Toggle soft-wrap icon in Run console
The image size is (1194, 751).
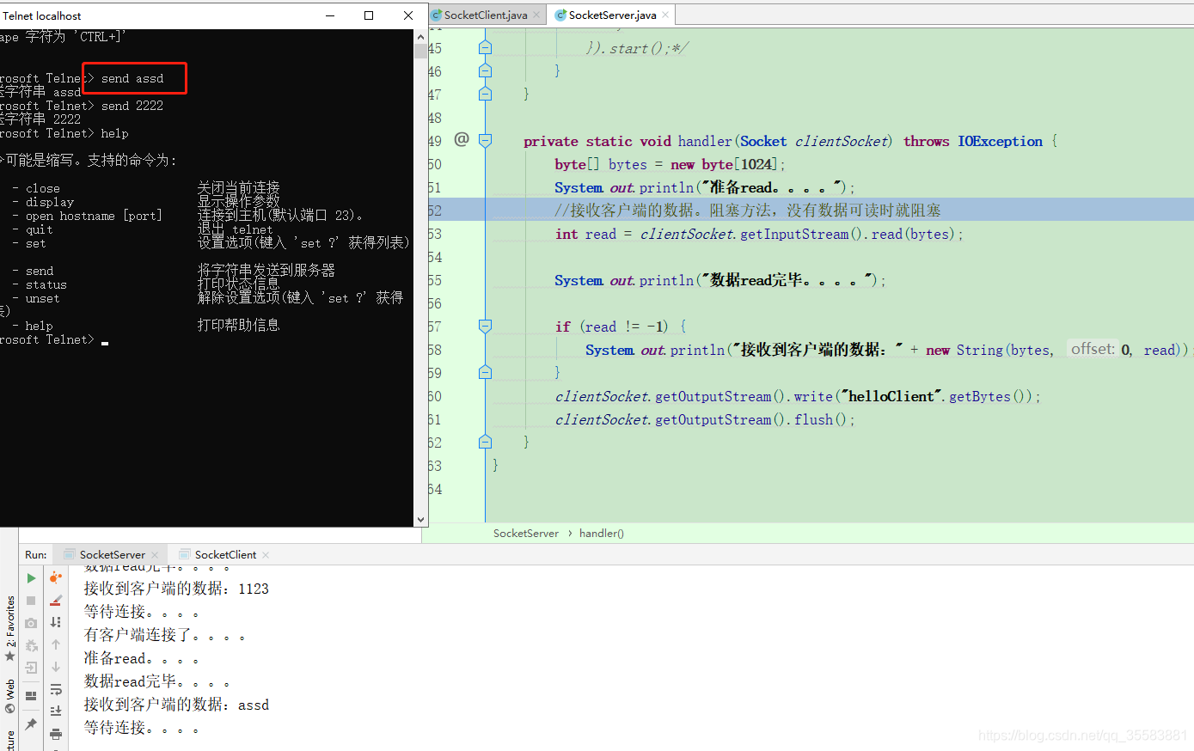56,689
